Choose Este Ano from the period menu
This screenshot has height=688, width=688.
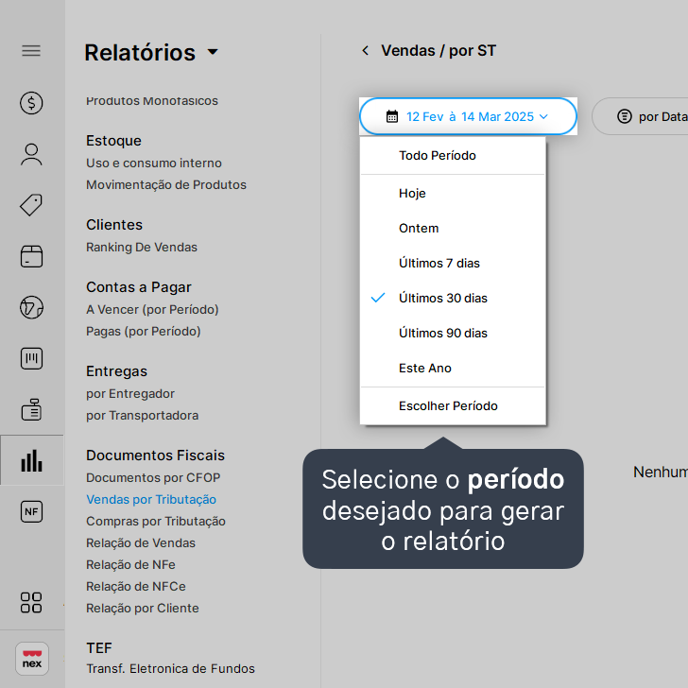(x=453, y=369)
